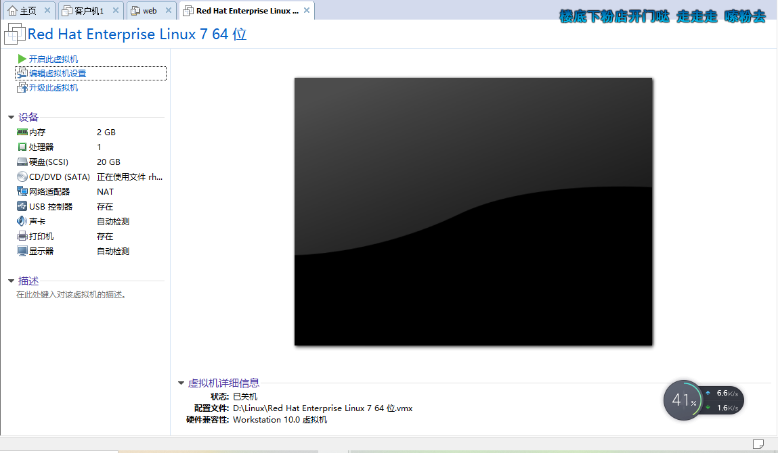Switch to the 主页 home tab
Image resolution: width=778 pixels, height=453 pixels.
tap(28, 10)
